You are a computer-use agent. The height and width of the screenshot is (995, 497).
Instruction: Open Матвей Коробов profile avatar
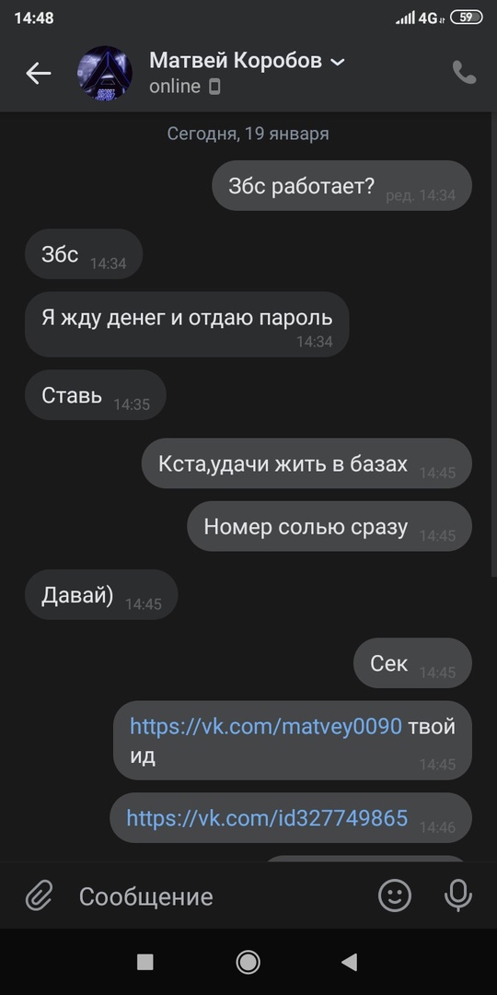pyautogui.click(x=105, y=73)
